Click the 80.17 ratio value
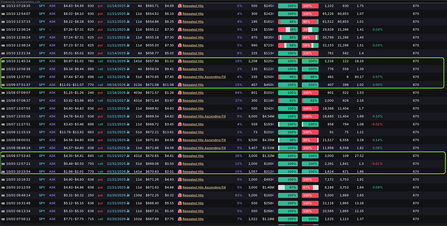The height and width of the screenshot is (226, 447). point(359,77)
